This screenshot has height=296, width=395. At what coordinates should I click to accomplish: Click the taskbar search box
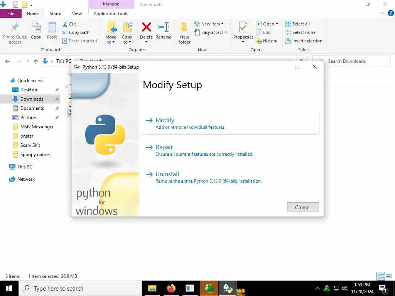80,288
